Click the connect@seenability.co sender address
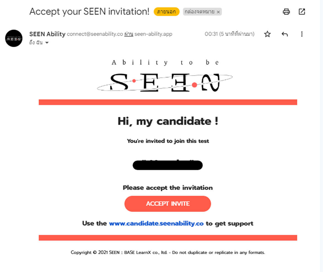Viewport: 323px width, 272px height. pos(95,34)
